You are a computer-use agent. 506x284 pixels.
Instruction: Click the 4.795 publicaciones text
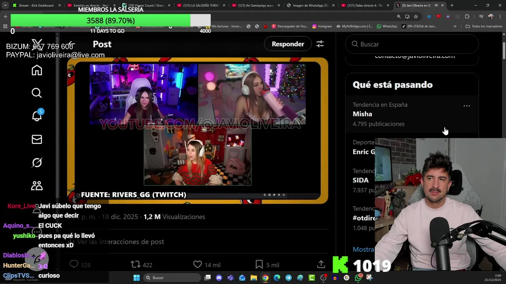click(x=378, y=124)
